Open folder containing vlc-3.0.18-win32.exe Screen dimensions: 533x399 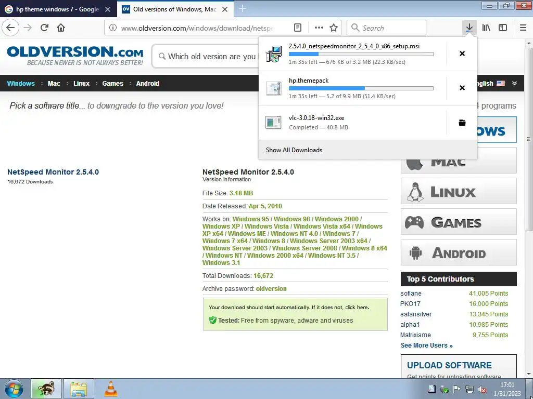462,123
